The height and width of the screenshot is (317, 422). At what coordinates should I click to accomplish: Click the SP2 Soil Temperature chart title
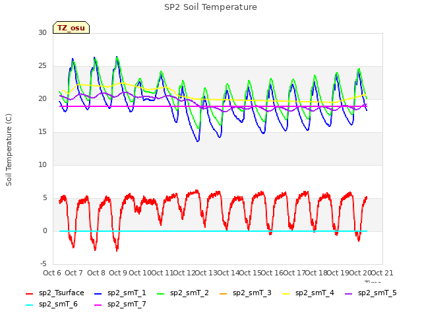(x=210, y=7)
